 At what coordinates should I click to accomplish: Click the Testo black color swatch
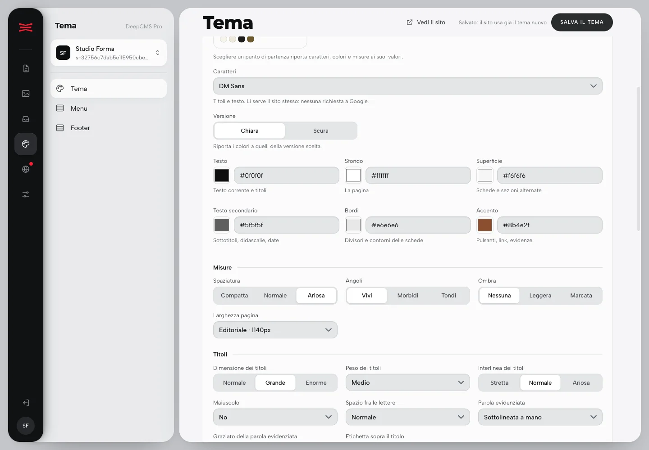coord(222,175)
